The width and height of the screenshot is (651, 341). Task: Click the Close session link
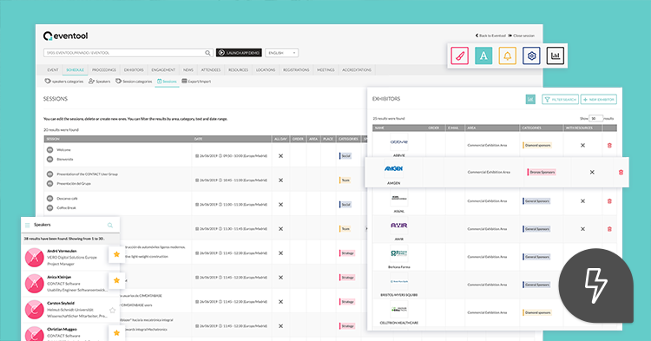pos(522,36)
